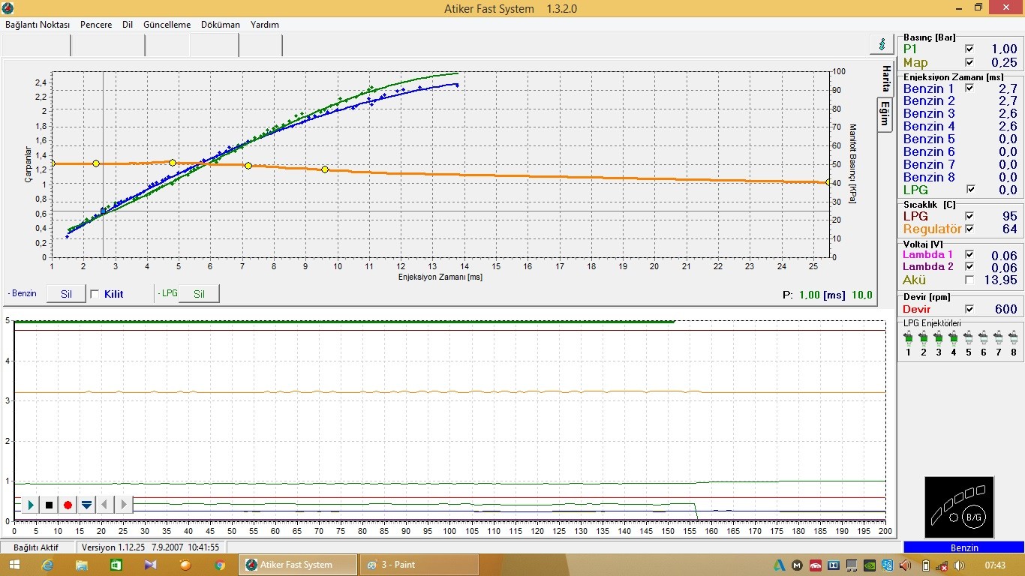
Task: Open Internet Explorer from the taskbar
Action: tap(48, 565)
